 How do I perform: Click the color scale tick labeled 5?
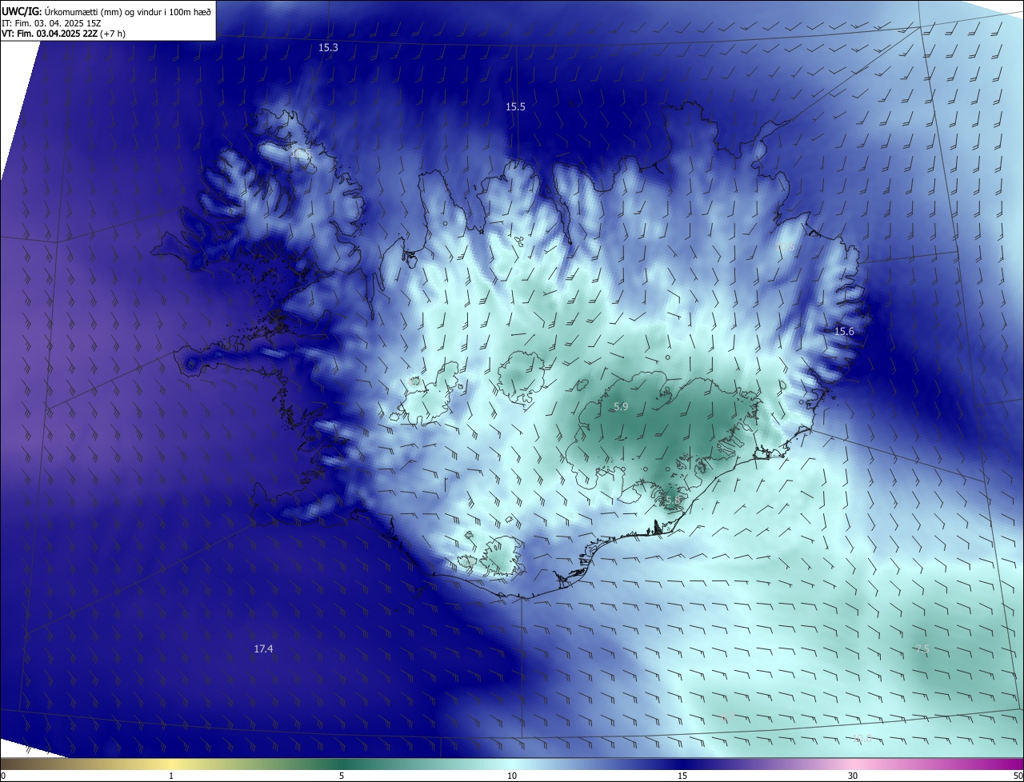[x=342, y=776]
